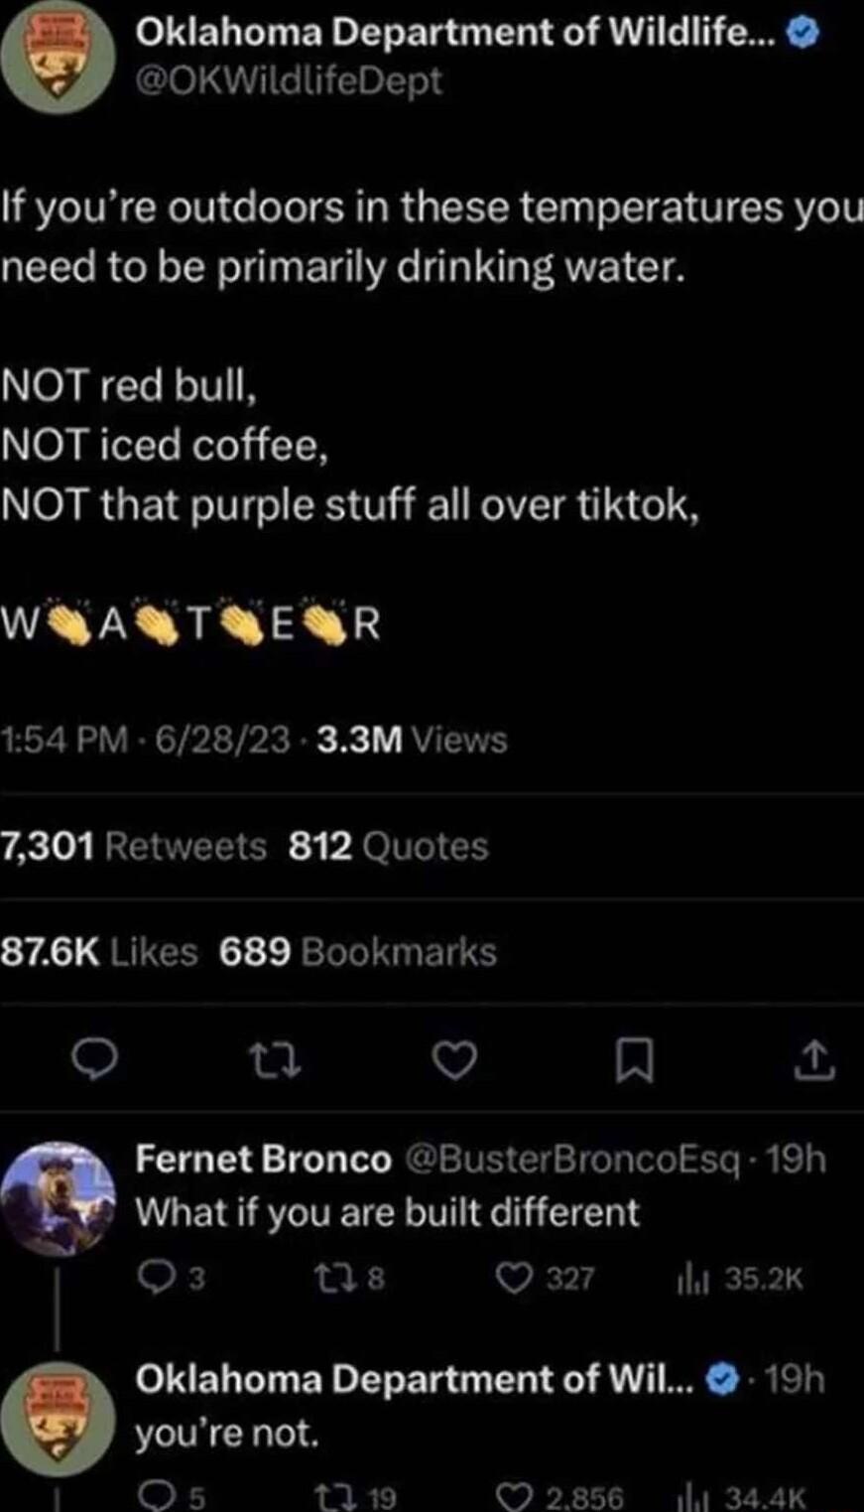Screen dimensions: 864x1512
Task: Show the 87.6K Likes list
Action: 99,952
